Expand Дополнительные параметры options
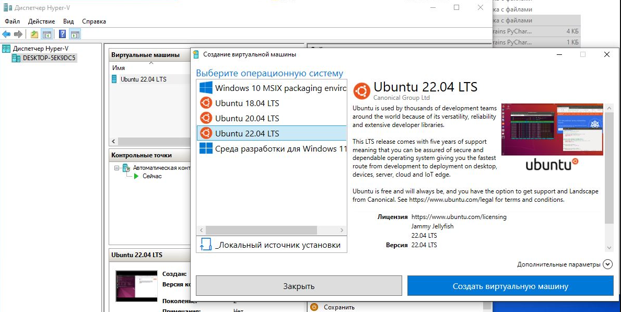 [607, 264]
